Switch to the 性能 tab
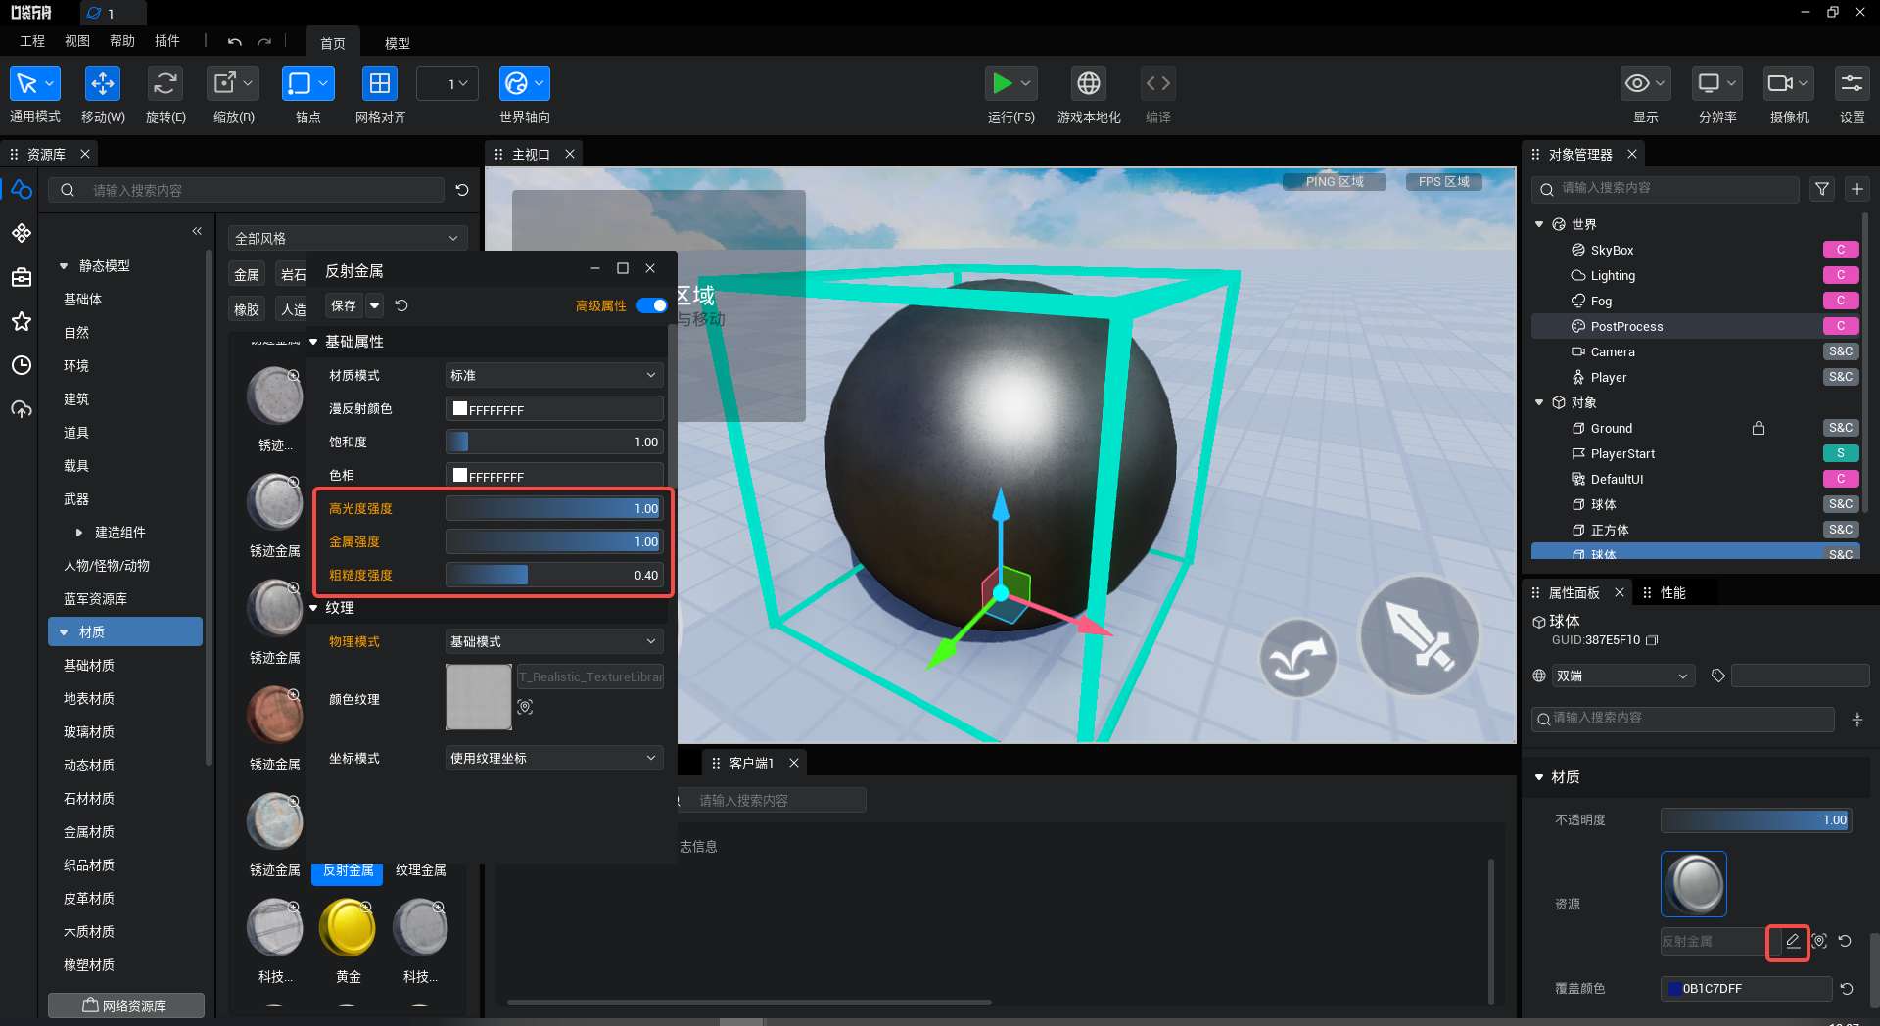The image size is (1880, 1026). [x=1673, y=593]
